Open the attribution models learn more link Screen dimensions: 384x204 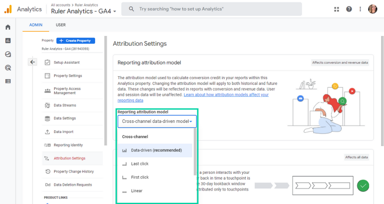pos(193,98)
